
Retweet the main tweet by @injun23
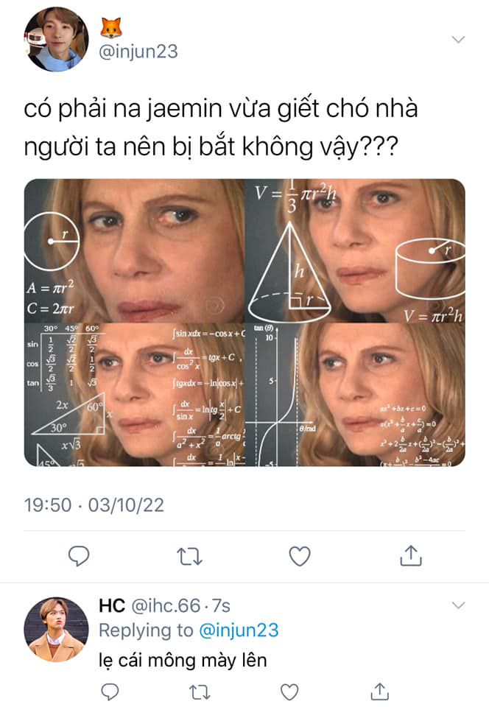[x=189, y=557]
